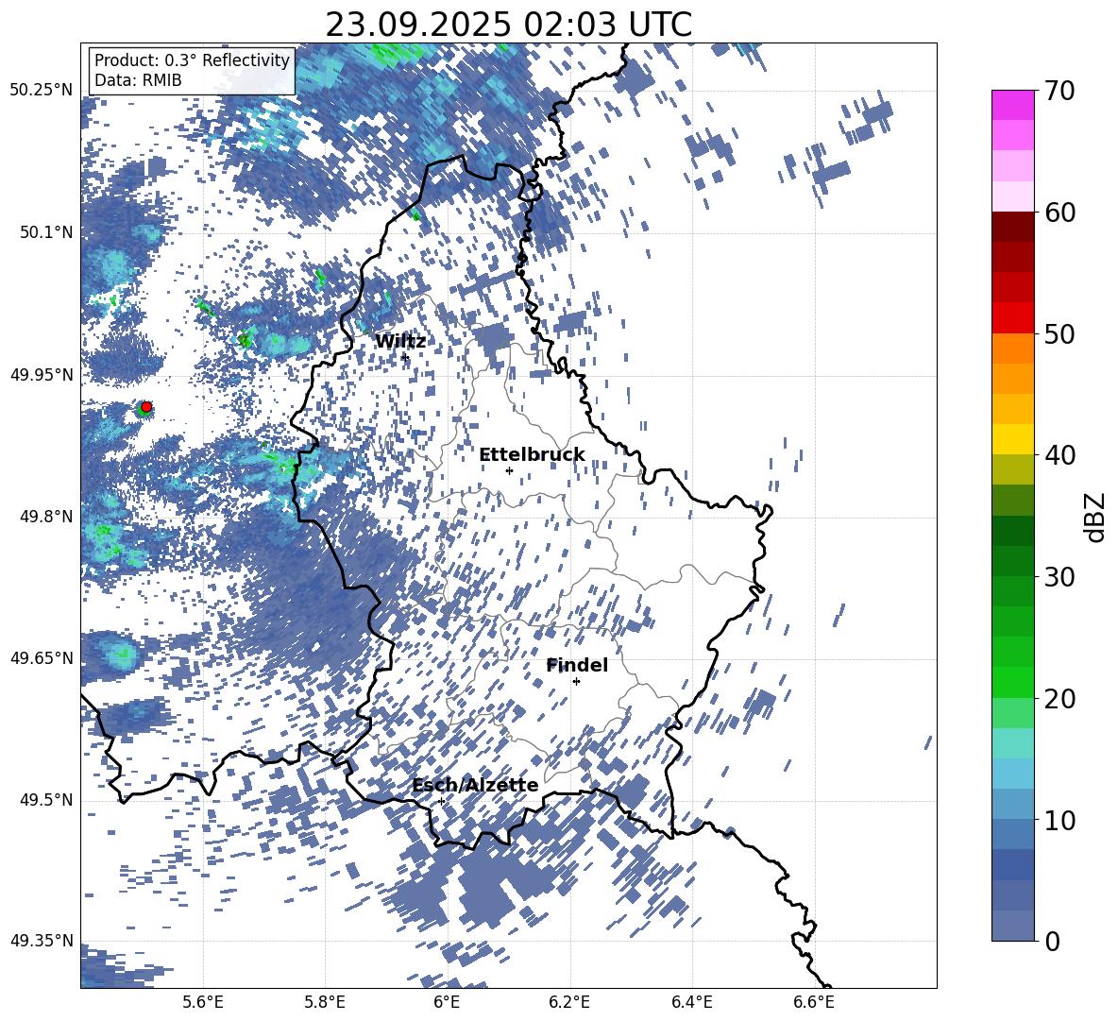This screenshot has width=1118, height=1021.
Task: Click the 5.6°E longitude label
Action: click(x=202, y=1002)
